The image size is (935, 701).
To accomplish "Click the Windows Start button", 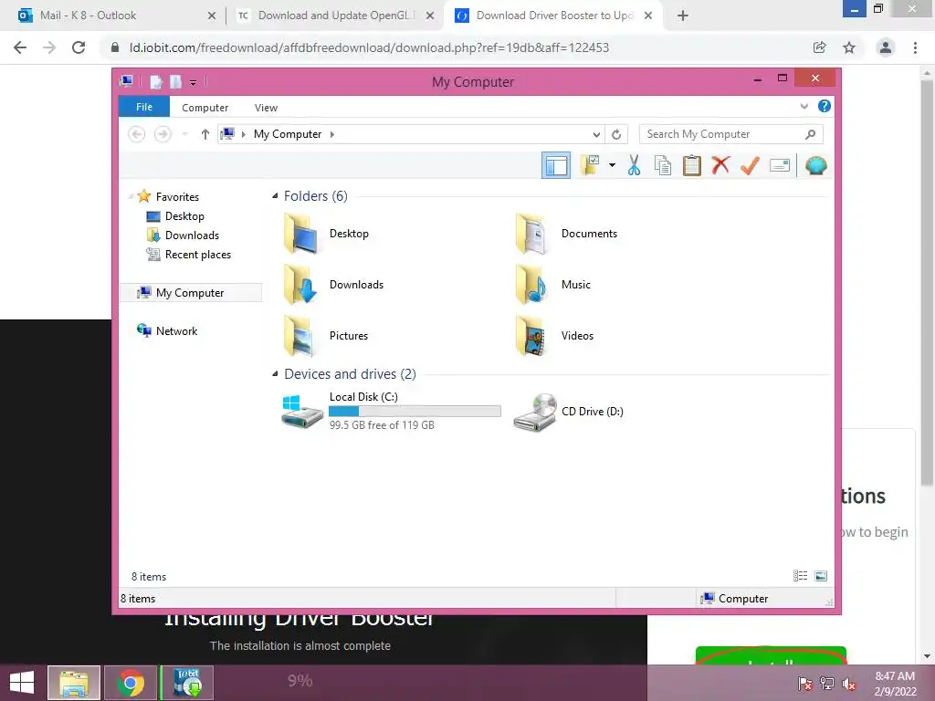I will click(x=22, y=683).
